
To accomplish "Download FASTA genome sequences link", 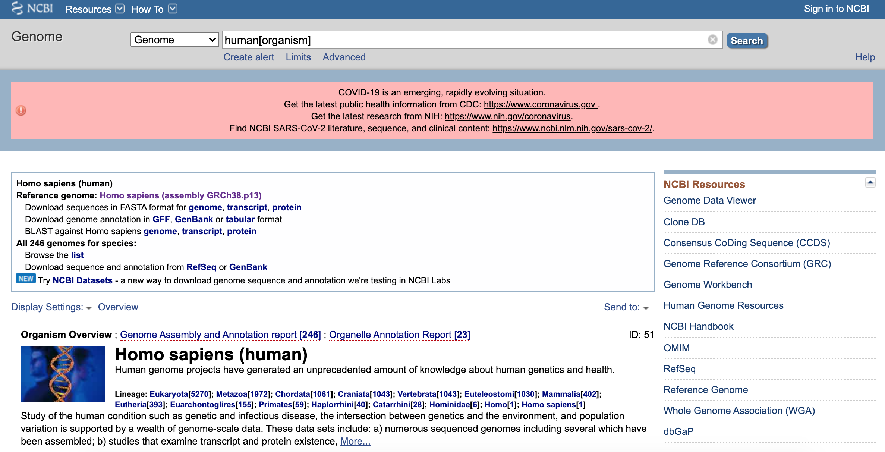I will point(205,207).
